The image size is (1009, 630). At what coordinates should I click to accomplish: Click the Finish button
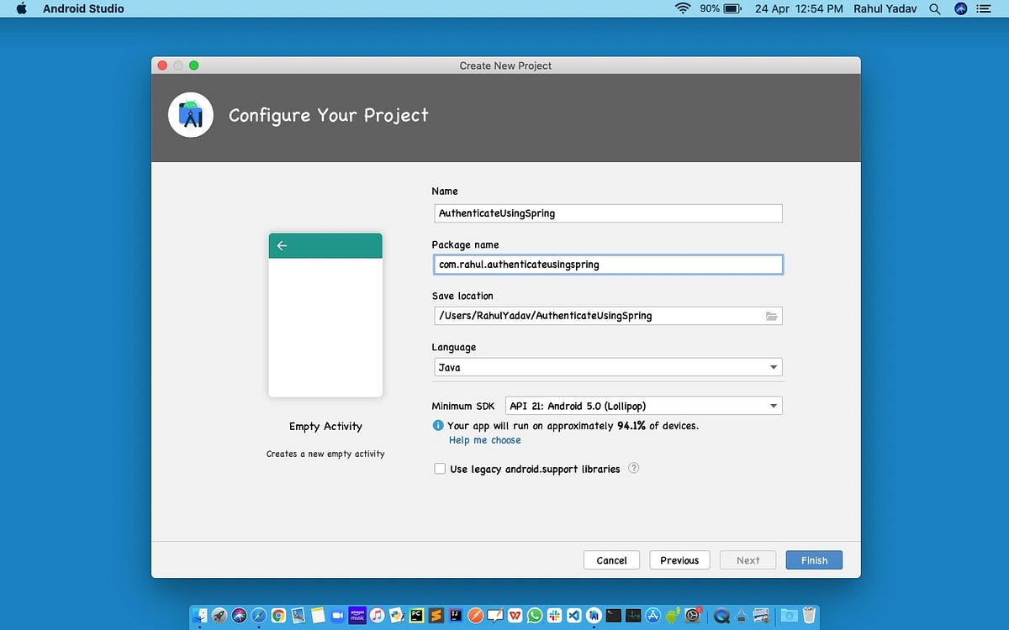814,560
